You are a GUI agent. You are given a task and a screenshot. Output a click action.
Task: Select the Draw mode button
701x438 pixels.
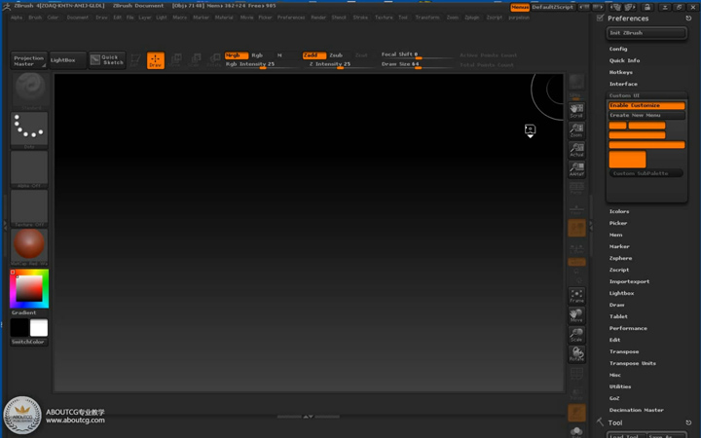[156, 60]
